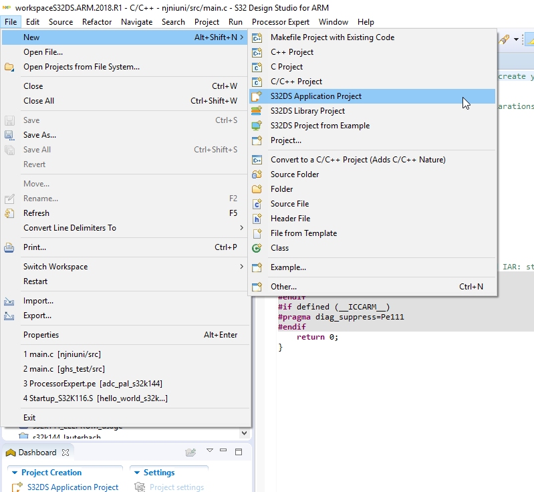Image resolution: width=534 pixels, height=492 pixels.
Task: Click the Project... wizard icon
Action: click(x=257, y=140)
